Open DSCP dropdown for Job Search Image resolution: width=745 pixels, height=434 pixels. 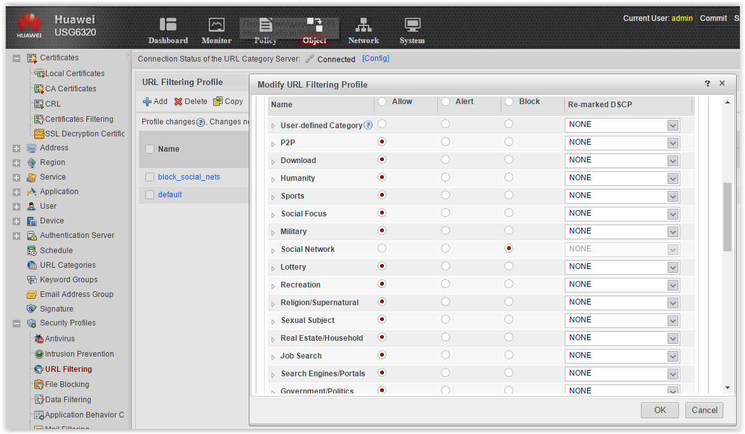click(x=673, y=357)
